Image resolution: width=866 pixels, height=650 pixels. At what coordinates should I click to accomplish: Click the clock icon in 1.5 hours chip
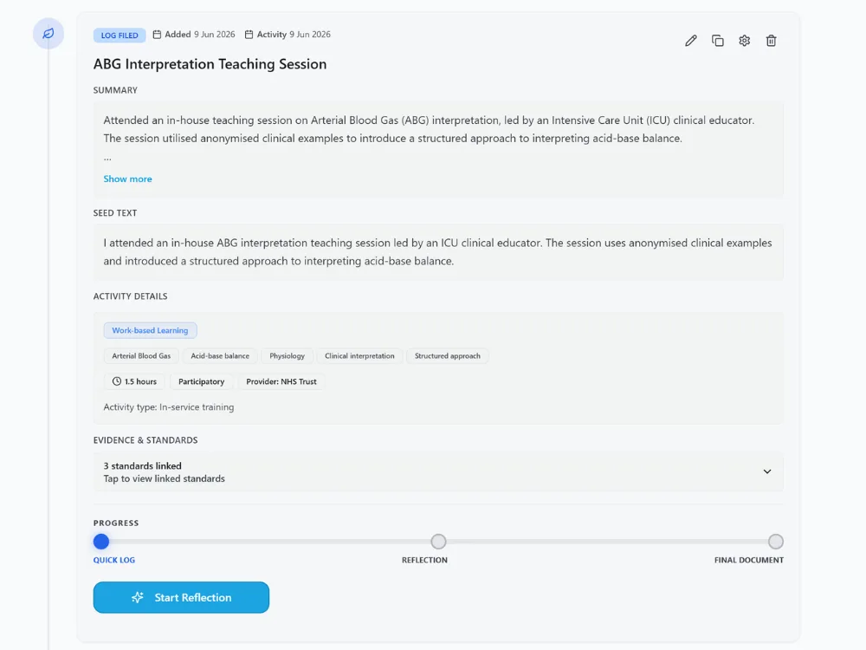[x=117, y=381]
